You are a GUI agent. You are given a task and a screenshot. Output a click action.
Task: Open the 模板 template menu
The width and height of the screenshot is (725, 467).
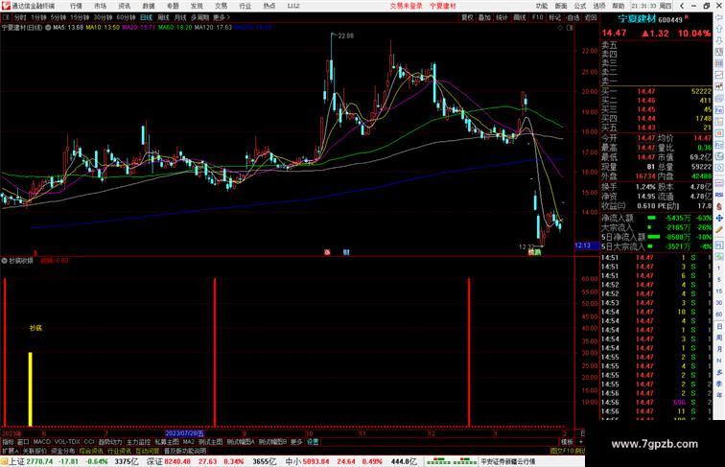click(x=567, y=442)
